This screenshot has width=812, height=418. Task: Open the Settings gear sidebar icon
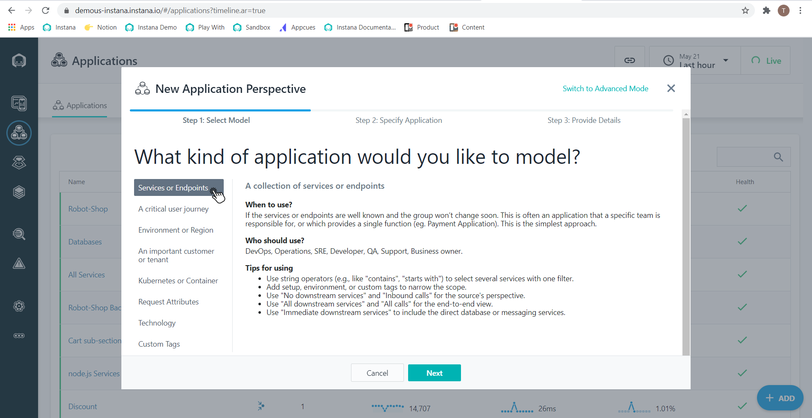(x=19, y=306)
